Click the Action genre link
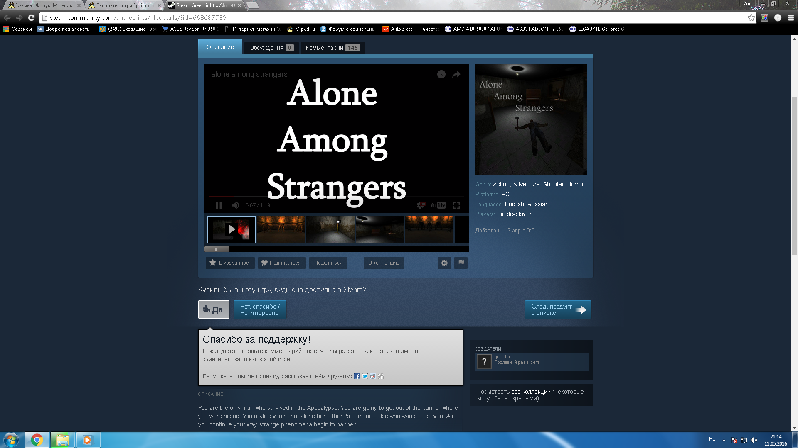The image size is (798, 448). click(x=501, y=184)
